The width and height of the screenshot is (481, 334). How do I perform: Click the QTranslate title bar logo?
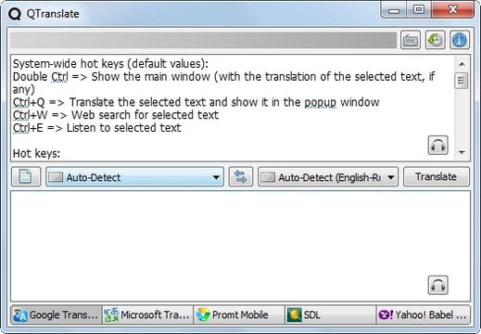15,14
